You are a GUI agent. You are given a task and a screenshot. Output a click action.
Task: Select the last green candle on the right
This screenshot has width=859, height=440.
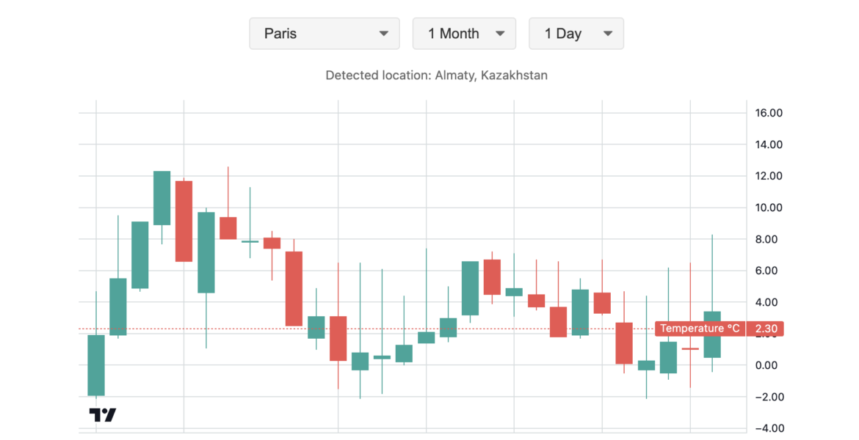pyautogui.click(x=712, y=334)
